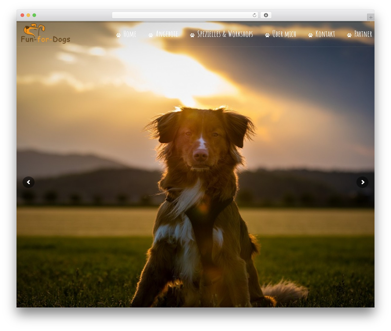Click the paw icon beside Über mich

(267, 35)
